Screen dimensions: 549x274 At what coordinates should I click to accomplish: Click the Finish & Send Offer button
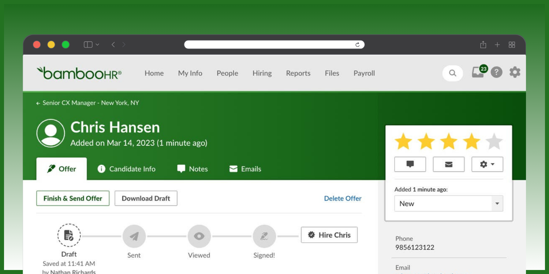(73, 198)
